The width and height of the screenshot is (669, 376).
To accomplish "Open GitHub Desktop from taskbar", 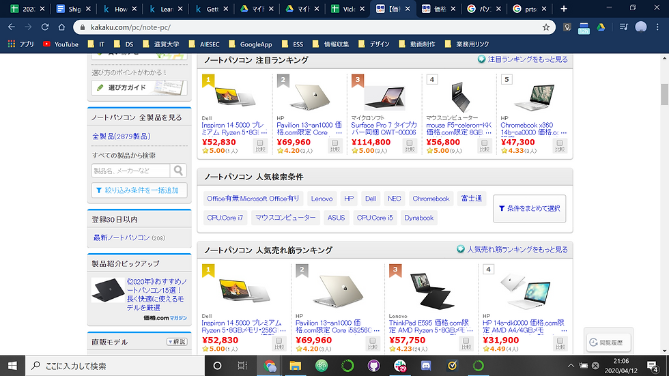I will tap(374, 366).
